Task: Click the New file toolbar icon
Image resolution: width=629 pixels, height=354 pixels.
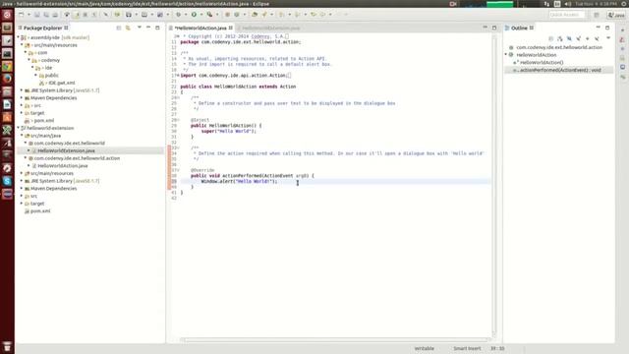Action: (x=21, y=15)
